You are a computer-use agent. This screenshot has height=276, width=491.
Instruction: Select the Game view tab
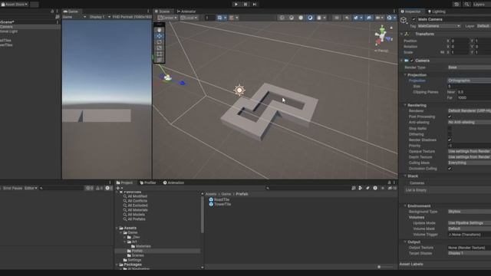click(71, 11)
